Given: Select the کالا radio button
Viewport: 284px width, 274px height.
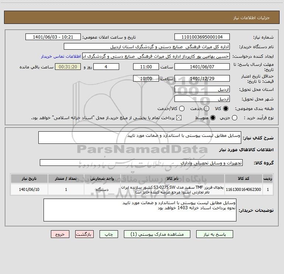Looking at the screenshot, I should (226, 108).
